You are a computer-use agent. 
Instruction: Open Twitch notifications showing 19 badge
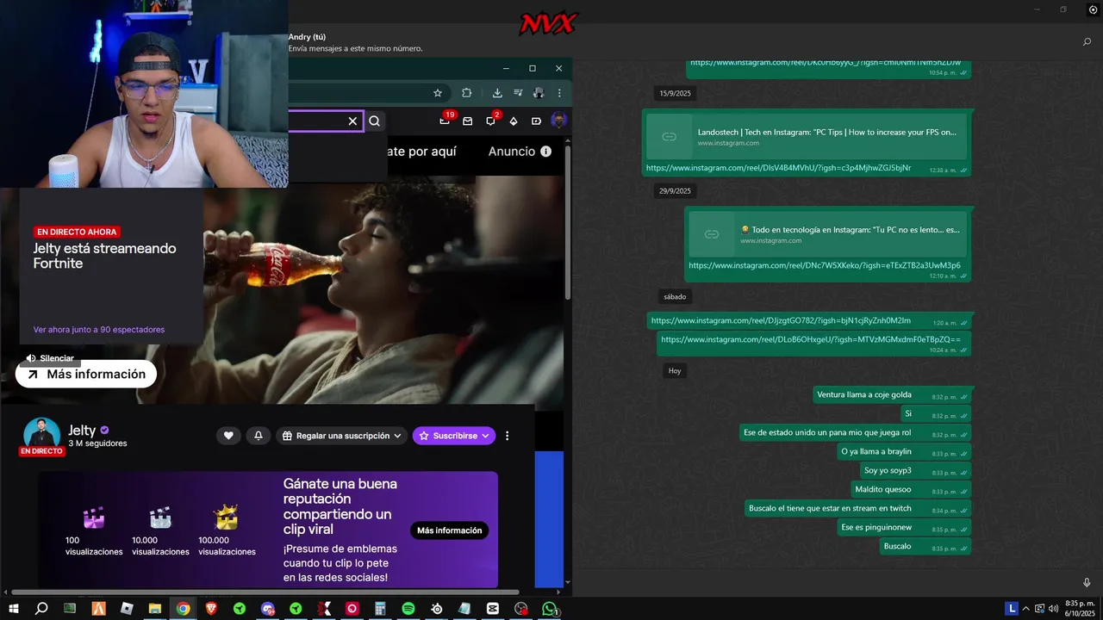coord(446,120)
